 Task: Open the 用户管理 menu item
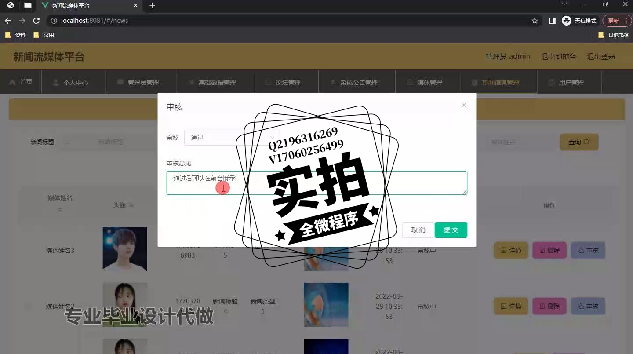(x=569, y=82)
